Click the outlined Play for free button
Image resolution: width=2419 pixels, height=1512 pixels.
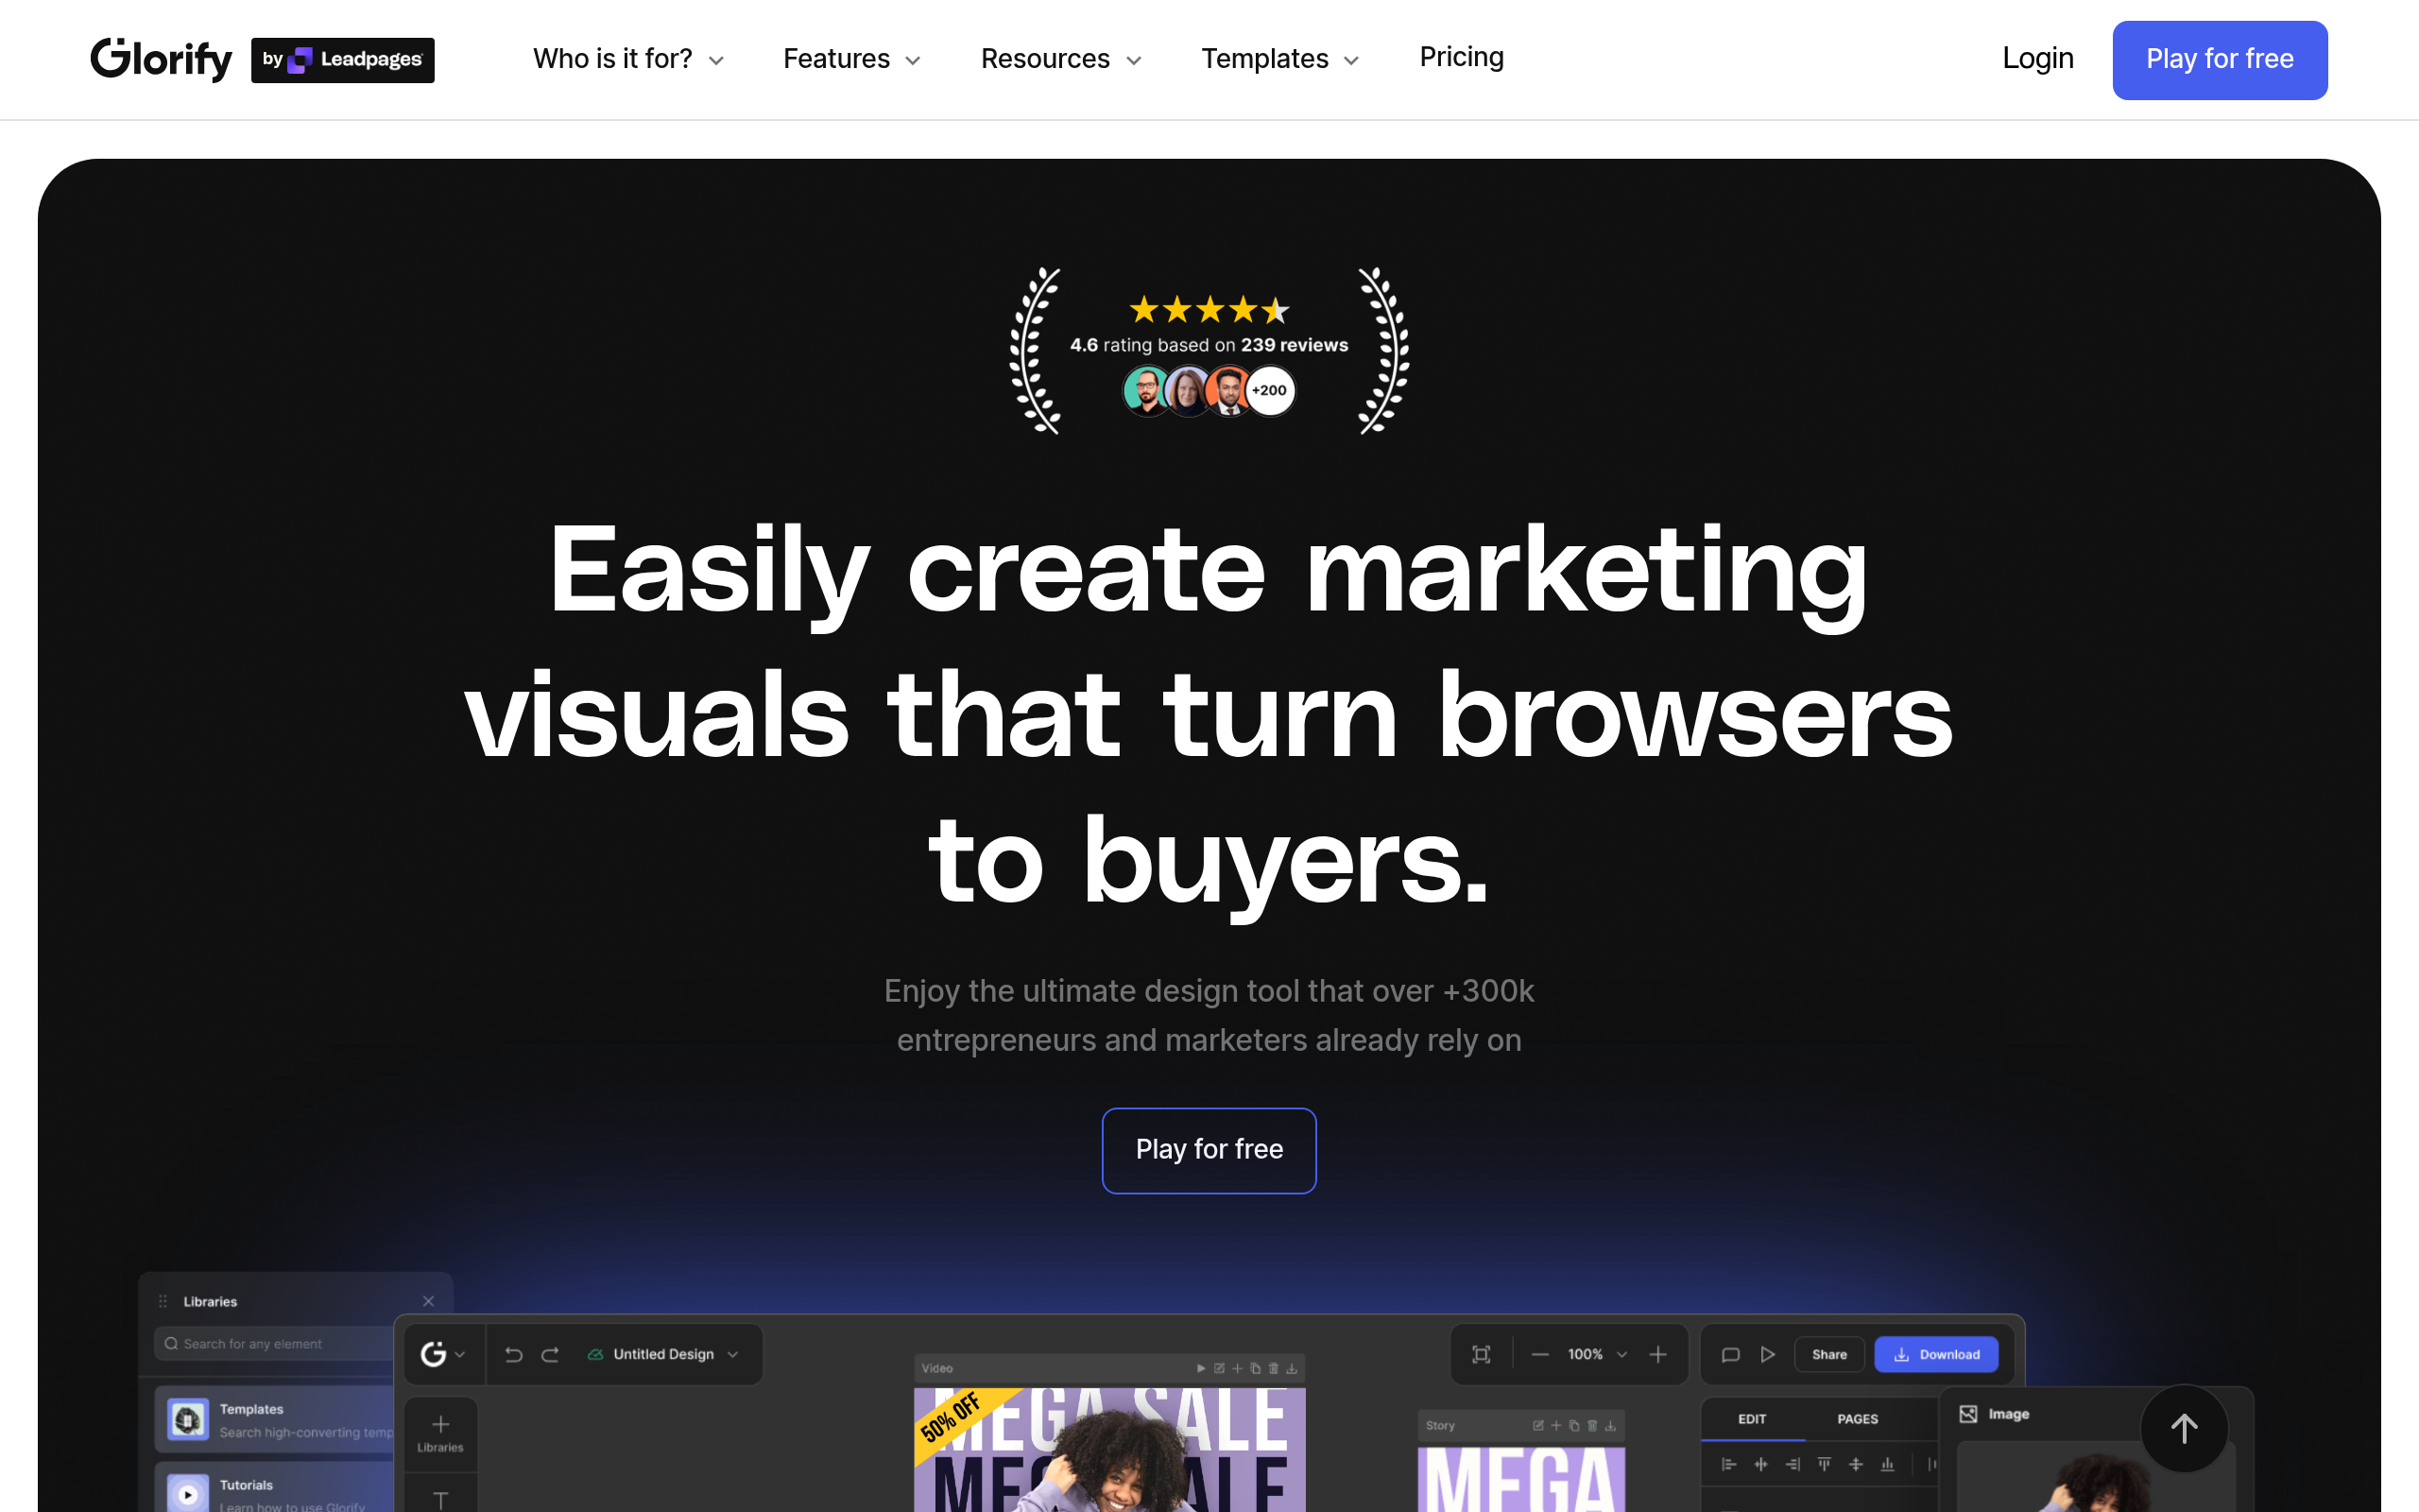coord(1209,1150)
